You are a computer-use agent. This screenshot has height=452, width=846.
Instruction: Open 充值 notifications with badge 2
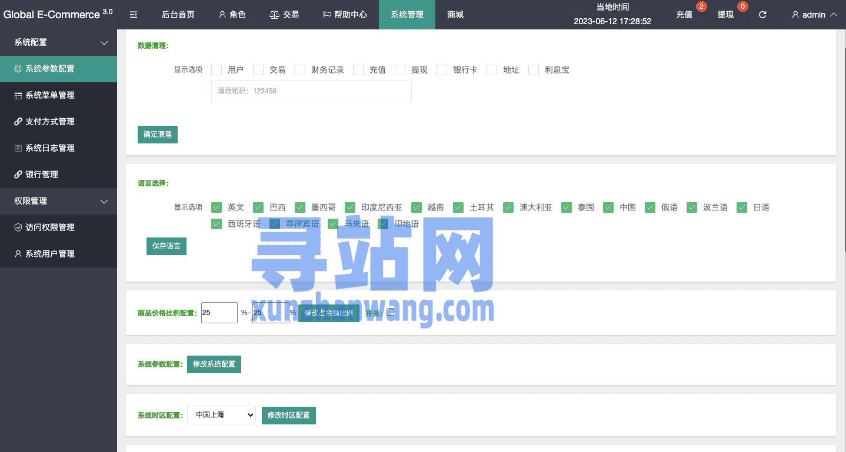coord(685,15)
